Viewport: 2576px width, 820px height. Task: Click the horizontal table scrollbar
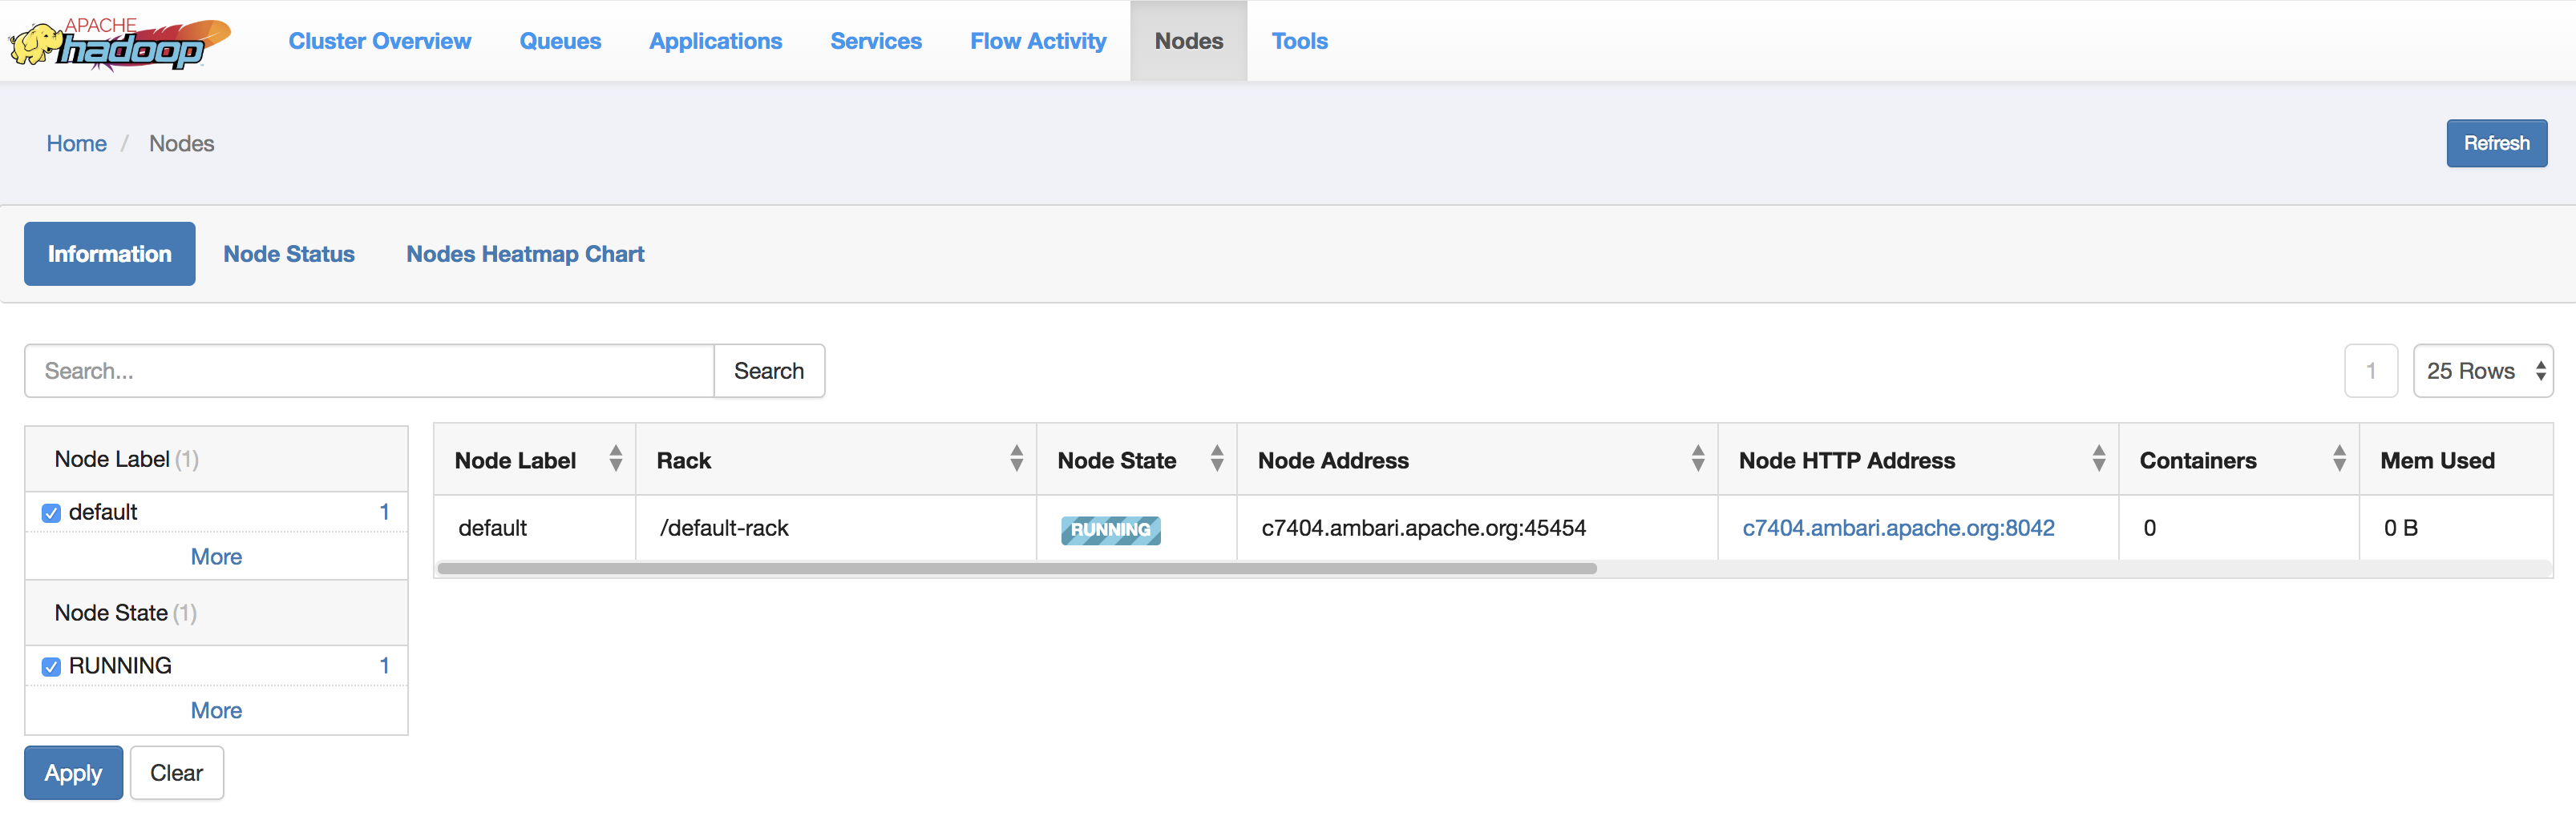click(x=1016, y=569)
